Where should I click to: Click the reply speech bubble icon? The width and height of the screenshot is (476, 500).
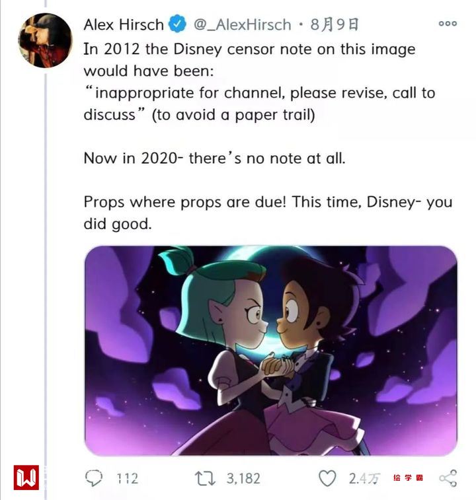coord(94,478)
